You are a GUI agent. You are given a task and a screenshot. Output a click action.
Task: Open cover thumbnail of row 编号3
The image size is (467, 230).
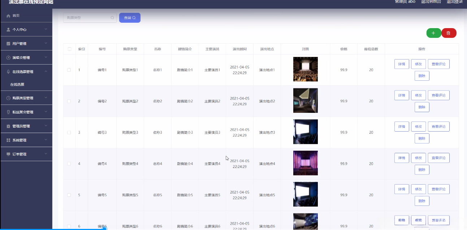[306, 132]
